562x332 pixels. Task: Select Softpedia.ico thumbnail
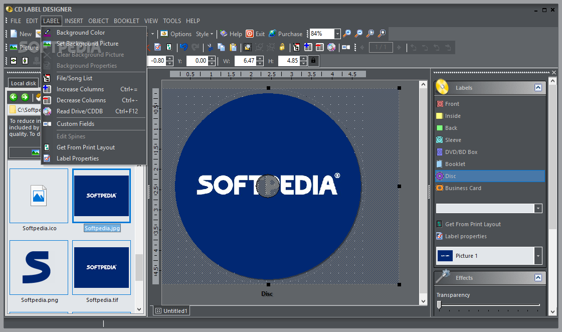click(x=39, y=196)
